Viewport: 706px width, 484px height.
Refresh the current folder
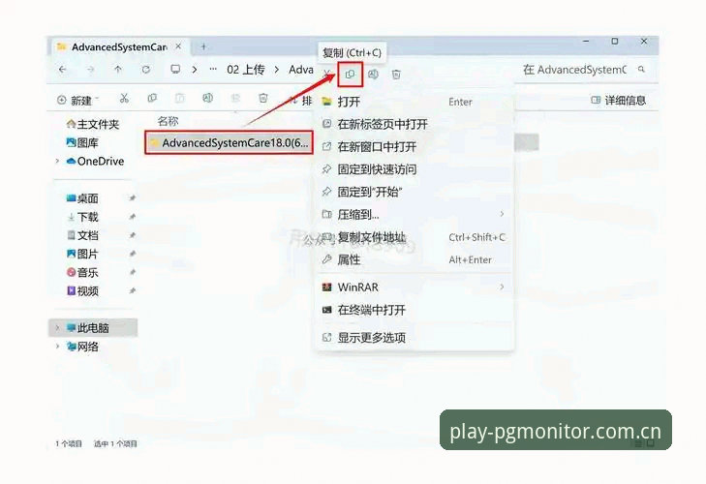(146, 70)
